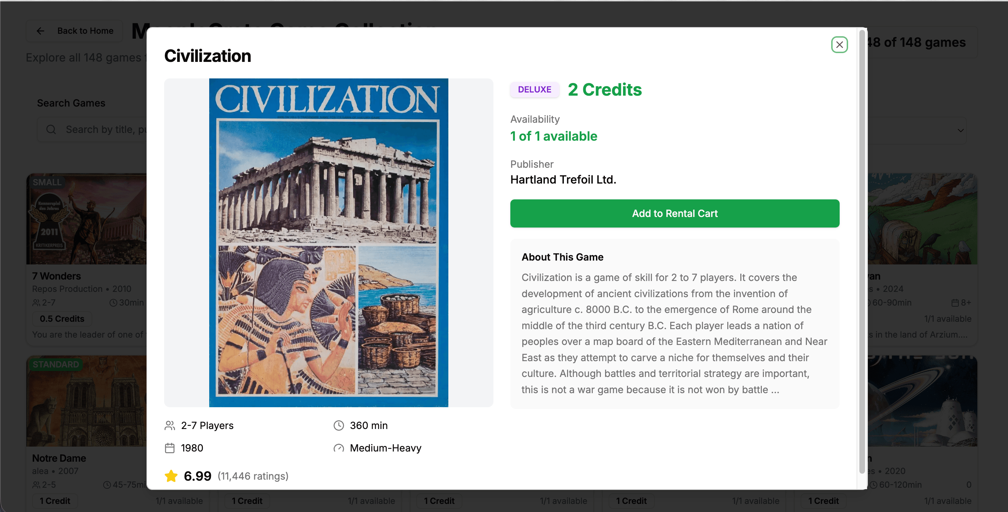Image resolution: width=1008 pixels, height=512 pixels.
Task: Click the 360 min duration text
Action: click(x=368, y=425)
